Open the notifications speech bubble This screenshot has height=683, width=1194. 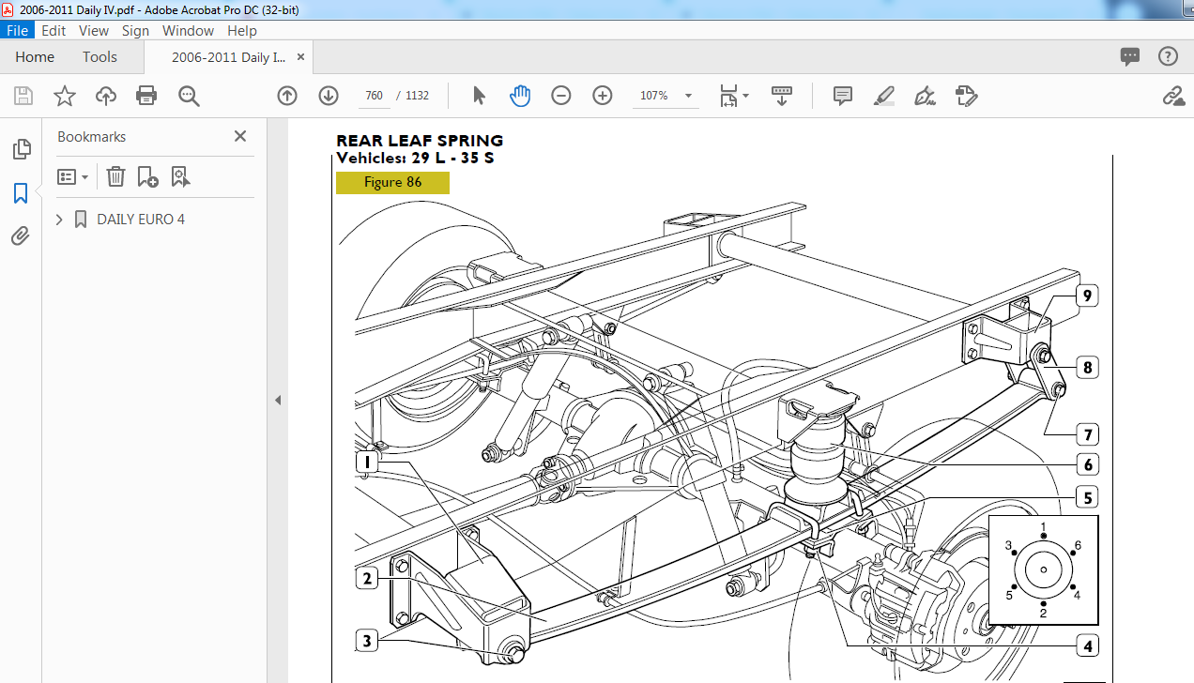click(1130, 56)
